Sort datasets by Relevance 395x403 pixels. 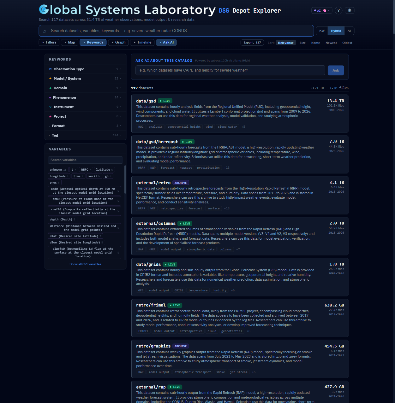[x=286, y=43]
